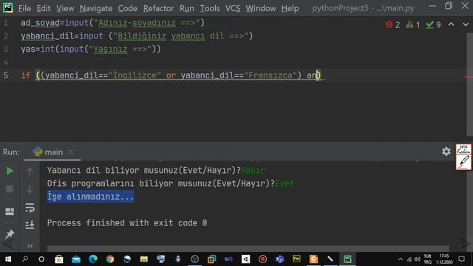473x266 pixels.
Task: Open the View menu
Action: tap(65, 8)
